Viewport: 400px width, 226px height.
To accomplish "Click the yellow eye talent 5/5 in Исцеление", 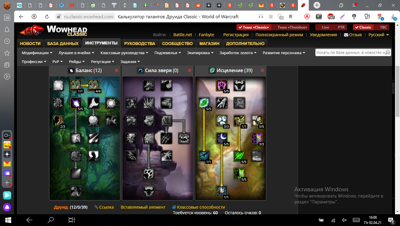I will (x=257, y=121).
